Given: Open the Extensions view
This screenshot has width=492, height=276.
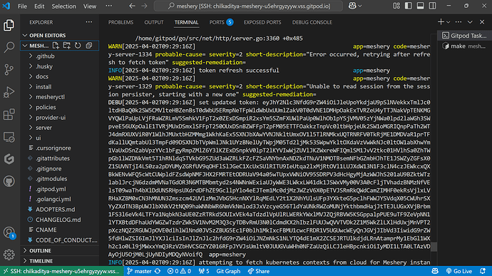Looking at the screenshot, I should tap(9, 115).
